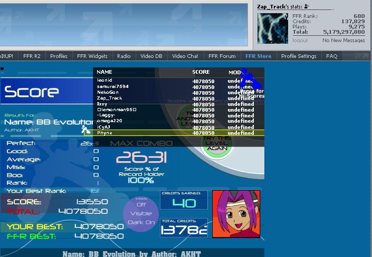This screenshot has height=257, width=372.
Task: Click the blue dancing figure icon
Action: click(x=249, y=82)
